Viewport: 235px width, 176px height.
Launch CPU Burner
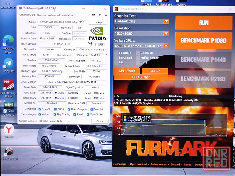tap(141, 77)
